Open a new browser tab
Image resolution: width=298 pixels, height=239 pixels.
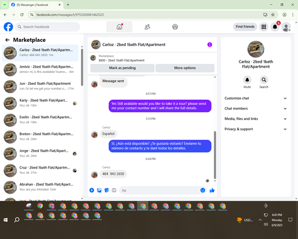click(68, 5)
